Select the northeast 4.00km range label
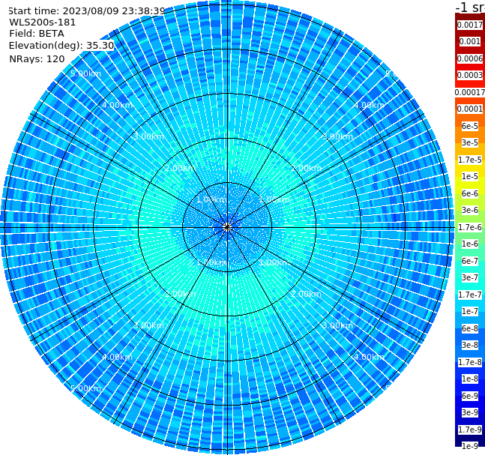 point(369,105)
